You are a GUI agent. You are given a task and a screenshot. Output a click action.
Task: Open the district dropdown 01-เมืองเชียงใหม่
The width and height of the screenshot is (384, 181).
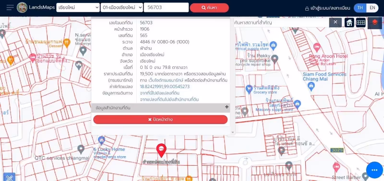point(122,7)
